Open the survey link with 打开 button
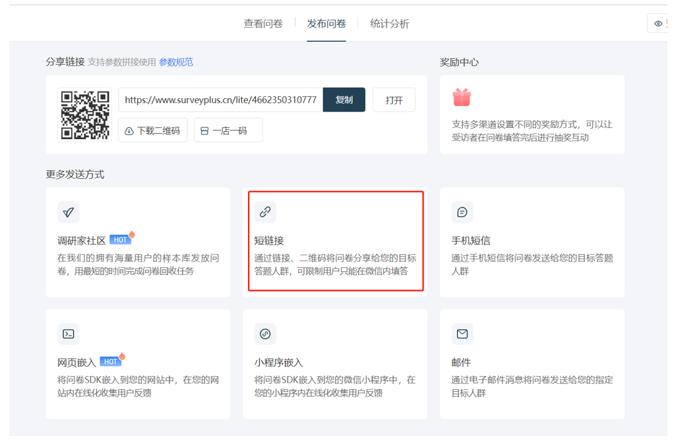The image size is (676, 442). 394,100
